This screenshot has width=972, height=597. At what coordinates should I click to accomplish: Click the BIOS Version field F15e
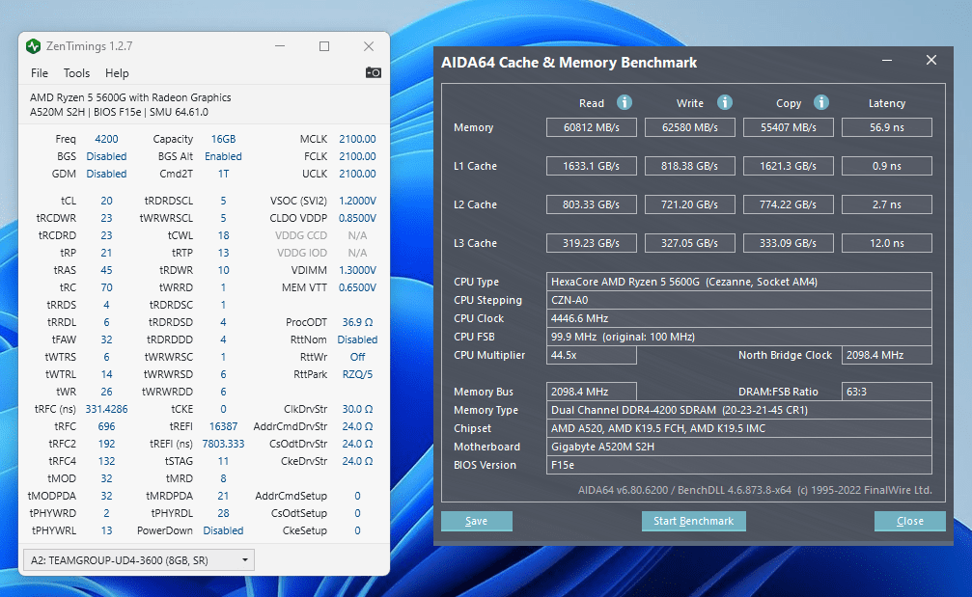(x=739, y=465)
